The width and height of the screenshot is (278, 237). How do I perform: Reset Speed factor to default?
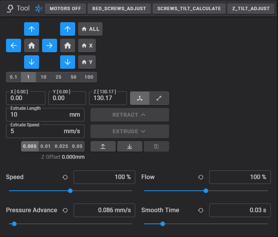[x=65, y=177]
